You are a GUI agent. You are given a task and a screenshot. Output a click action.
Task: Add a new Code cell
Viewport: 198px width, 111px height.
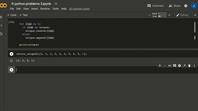pyautogui.click(x=12, y=15)
